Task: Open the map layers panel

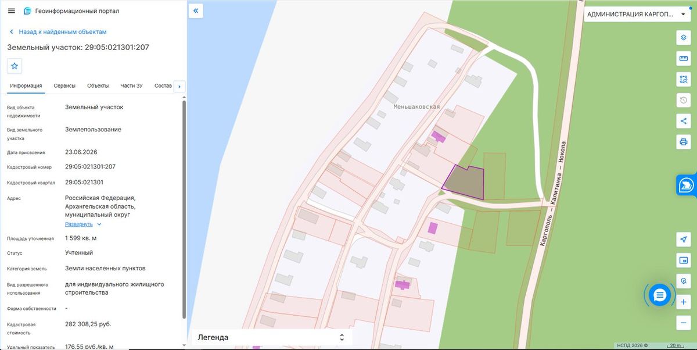Action: (x=684, y=38)
